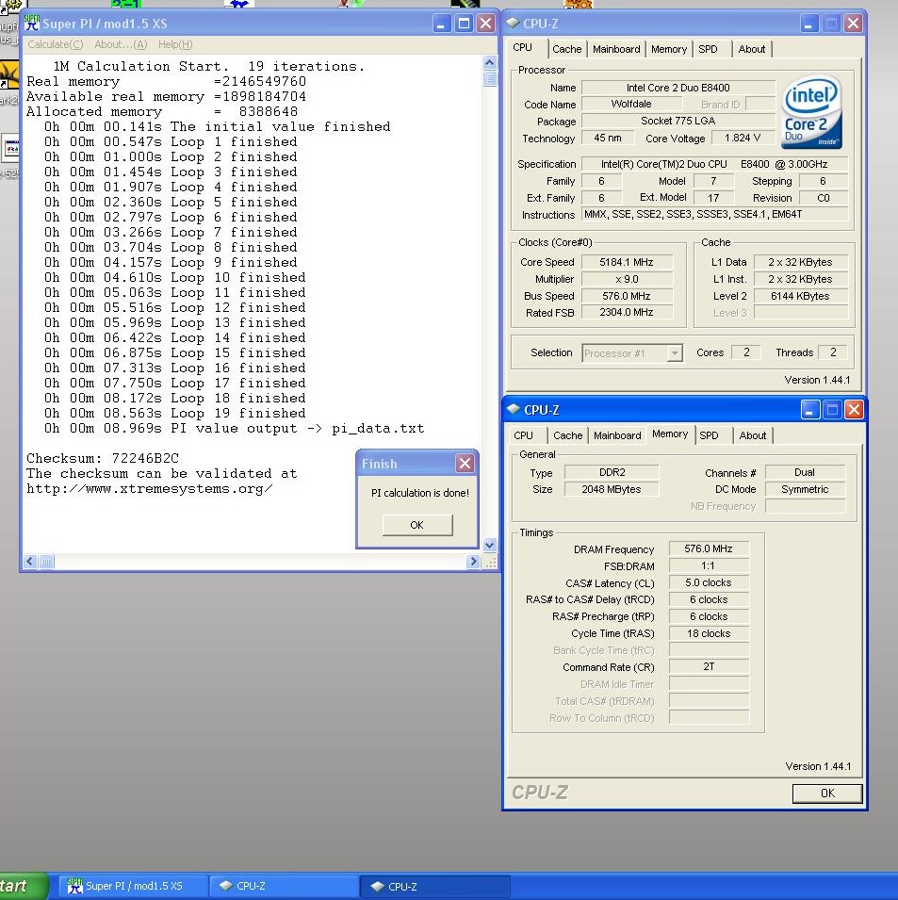This screenshot has width=898, height=900.
Task: Activate the first CPU-Z taskbar button
Action: 284,886
